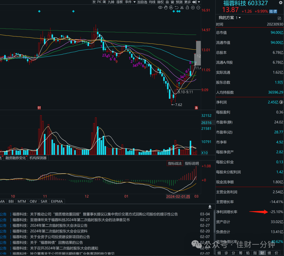
Task: Select the 筹 tab in right panel
Action: tap(240, 253)
